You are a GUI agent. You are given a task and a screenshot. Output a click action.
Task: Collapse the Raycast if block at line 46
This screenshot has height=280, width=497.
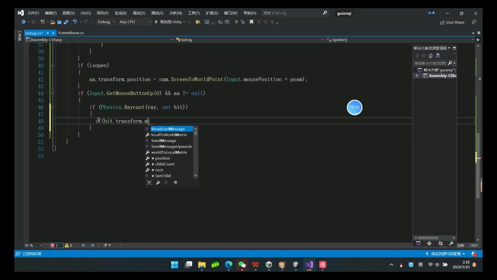coord(53,107)
